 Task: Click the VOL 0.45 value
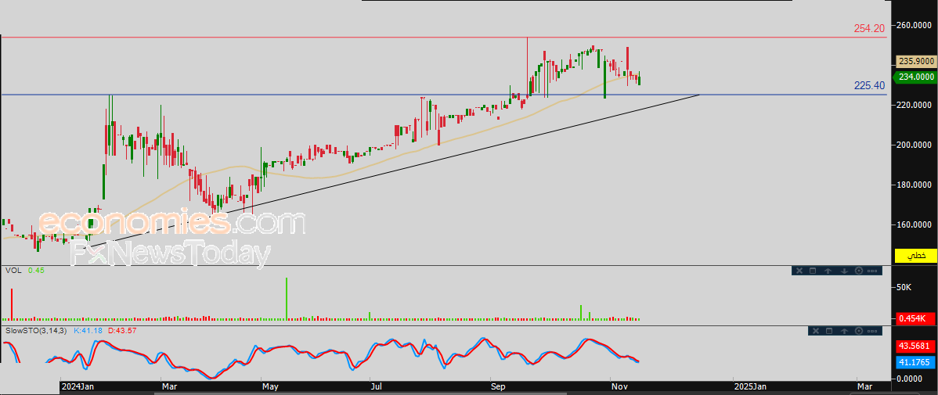(x=36, y=271)
